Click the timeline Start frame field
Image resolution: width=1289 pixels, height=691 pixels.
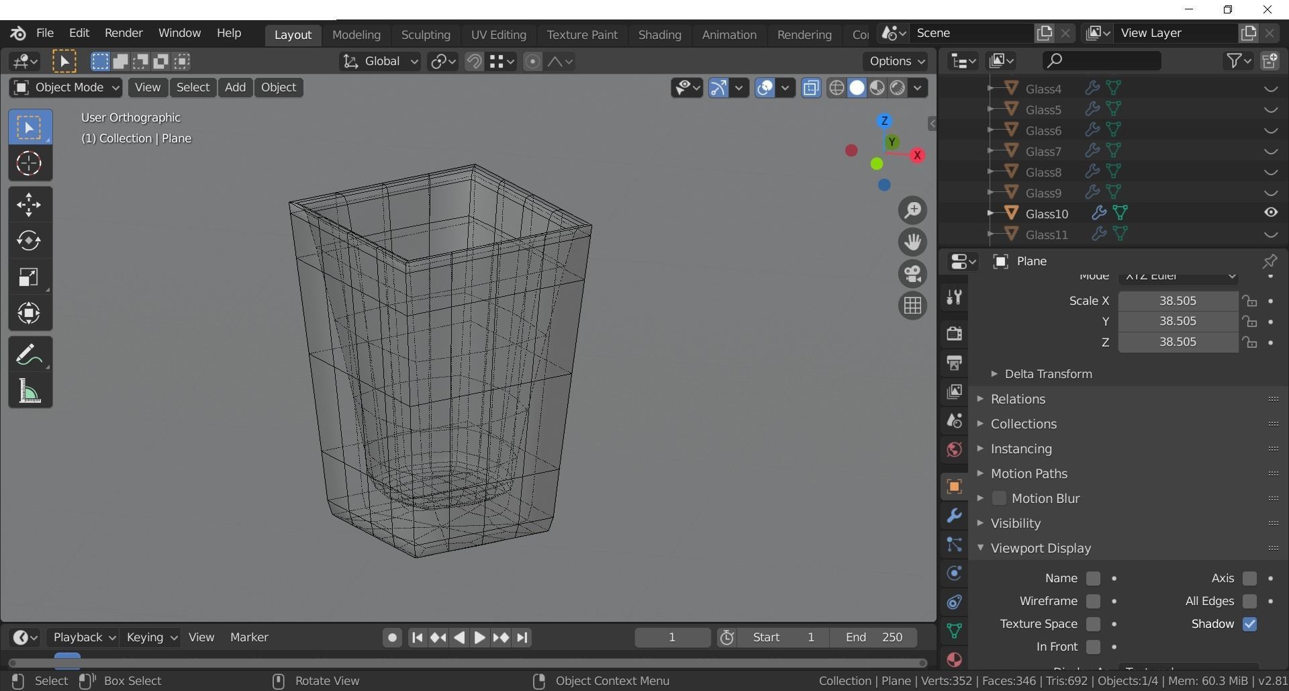click(x=783, y=637)
